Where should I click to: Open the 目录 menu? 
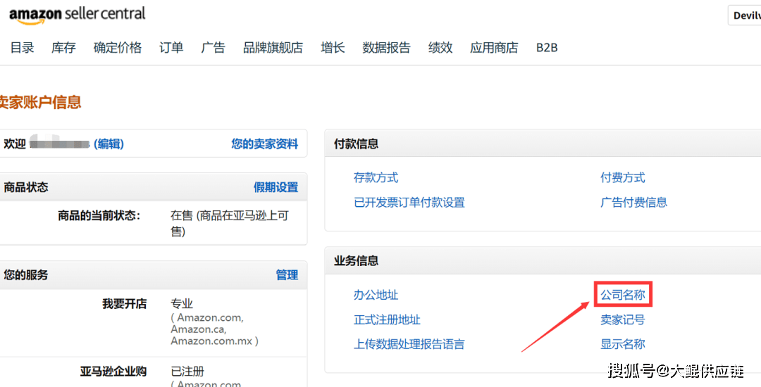[x=23, y=47]
